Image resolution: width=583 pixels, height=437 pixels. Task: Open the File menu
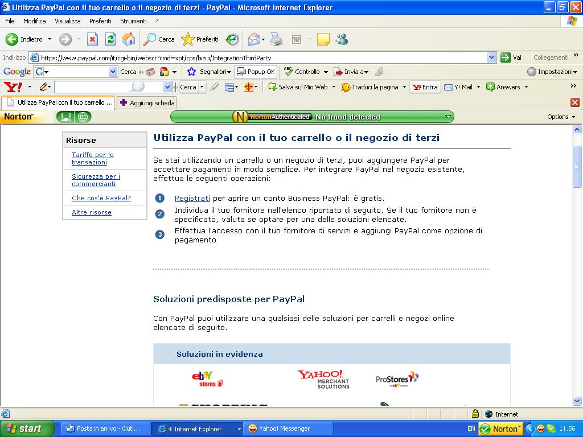coord(10,21)
